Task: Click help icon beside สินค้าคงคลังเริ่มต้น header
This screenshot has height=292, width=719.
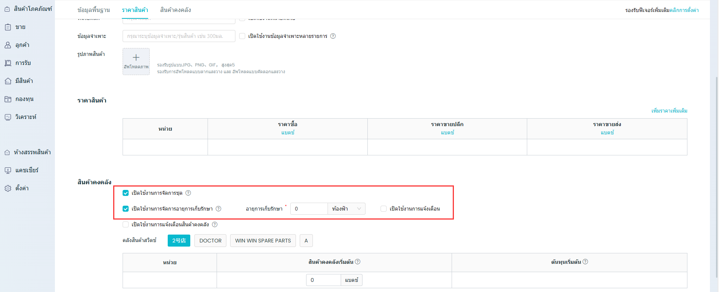Action: [x=358, y=262]
